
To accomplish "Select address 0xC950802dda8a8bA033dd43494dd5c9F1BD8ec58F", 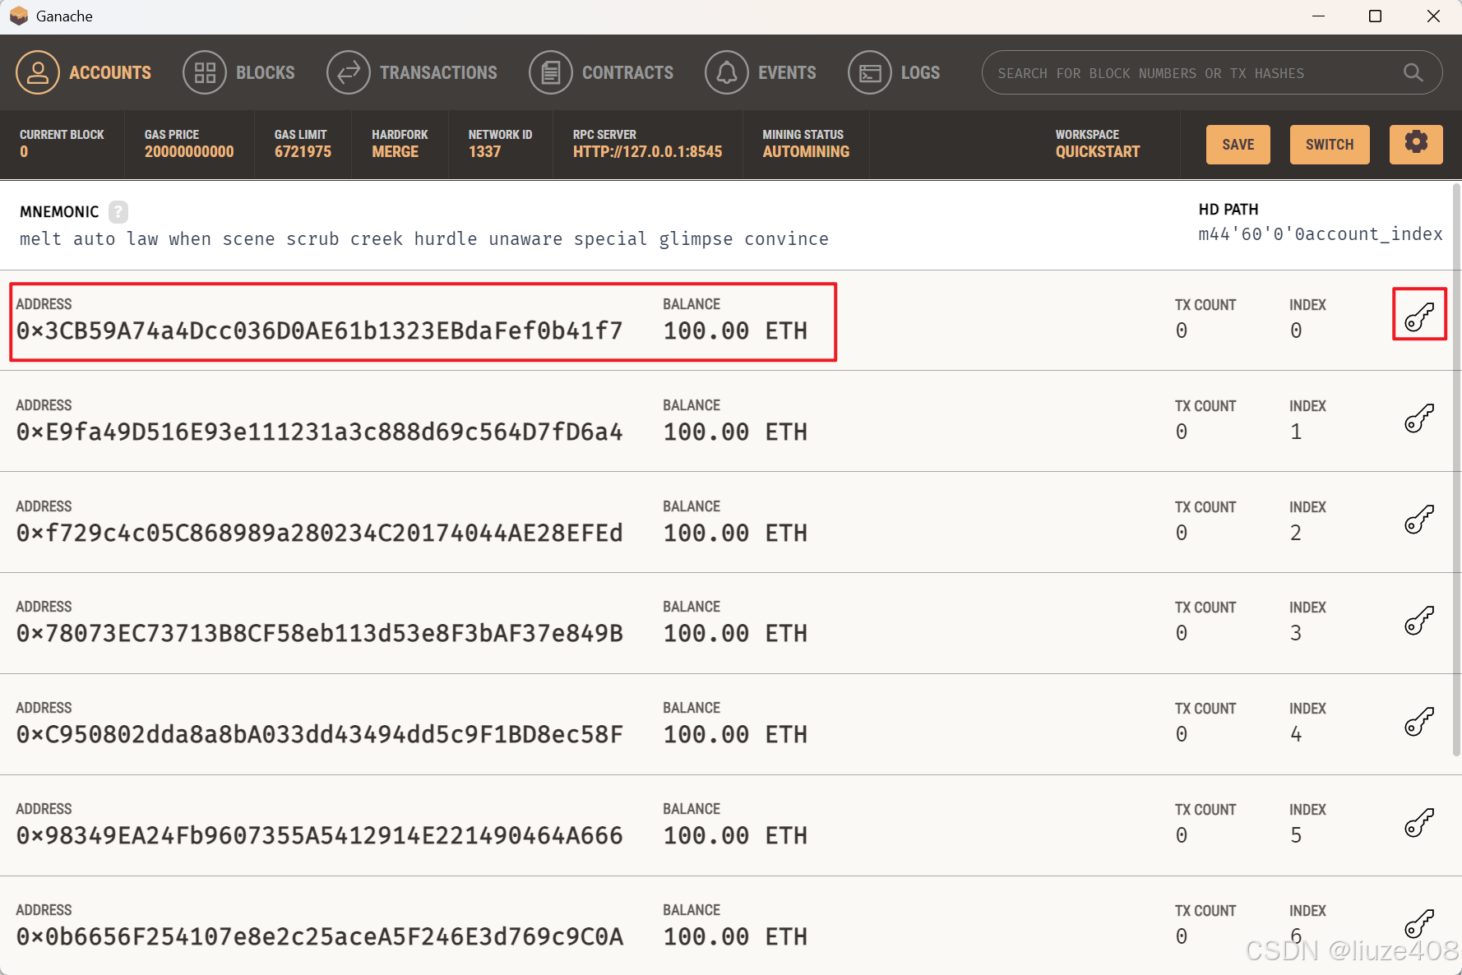I will click(320, 734).
